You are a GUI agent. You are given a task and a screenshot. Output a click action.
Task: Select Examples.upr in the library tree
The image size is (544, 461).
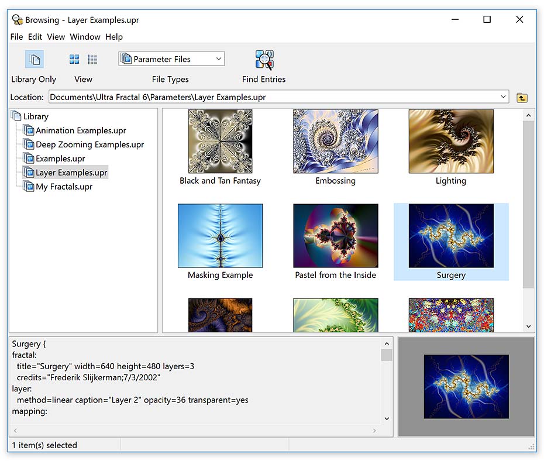(60, 159)
